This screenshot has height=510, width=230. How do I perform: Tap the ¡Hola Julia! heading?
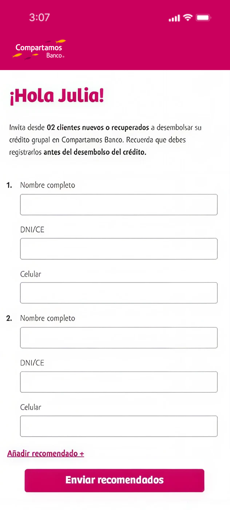pyautogui.click(x=57, y=96)
